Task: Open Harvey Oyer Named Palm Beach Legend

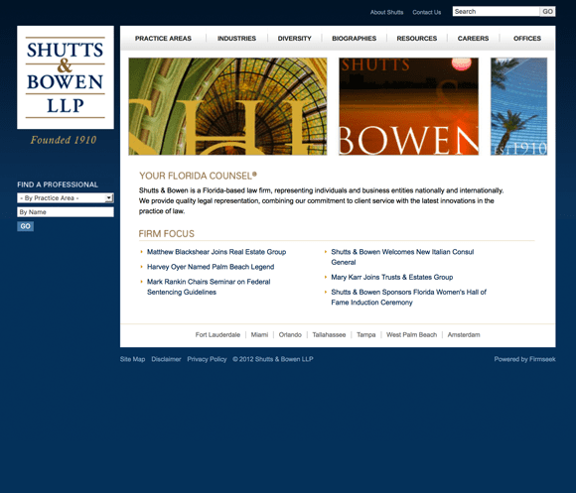Action: (x=211, y=267)
